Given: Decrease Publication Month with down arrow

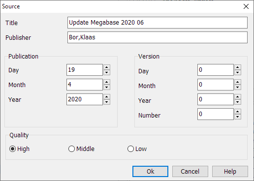Looking at the screenshot, I should pos(107,87).
